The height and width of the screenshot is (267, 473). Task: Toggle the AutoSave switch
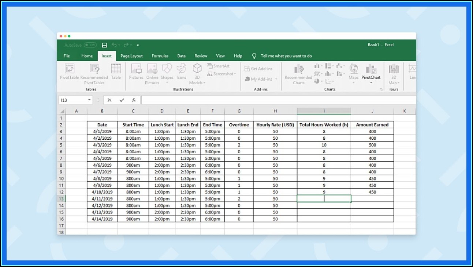[x=90, y=45]
